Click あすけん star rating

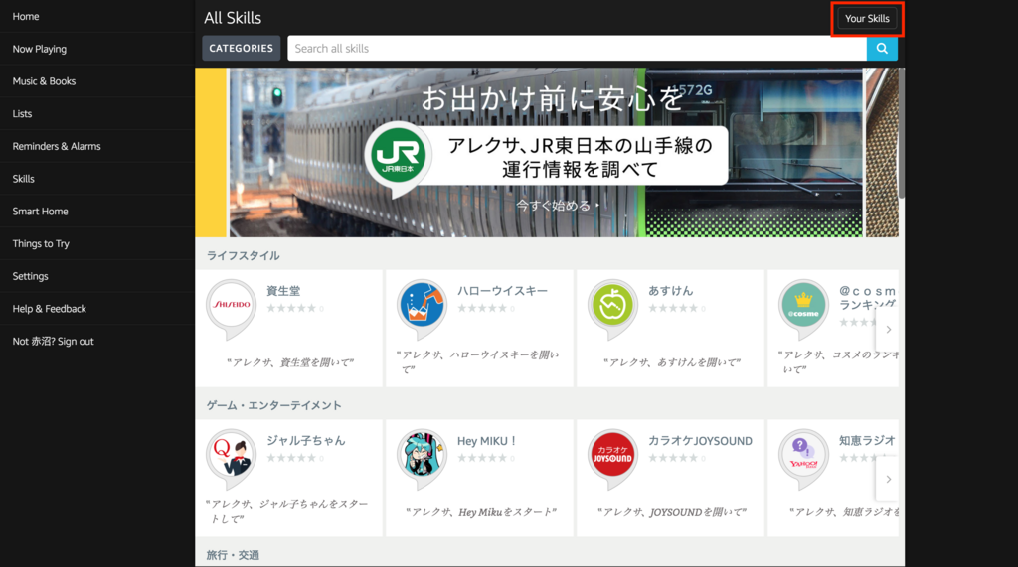tap(673, 308)
